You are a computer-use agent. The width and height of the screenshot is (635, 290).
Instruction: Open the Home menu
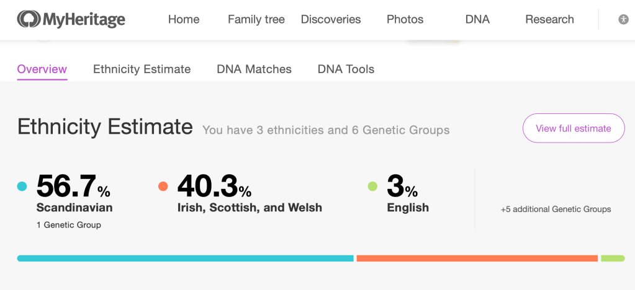click(184, 20)
